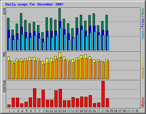Click day label "30" on the x-axis
The width and height of the screenshot is (146, 114).
[x=133, y=111]
